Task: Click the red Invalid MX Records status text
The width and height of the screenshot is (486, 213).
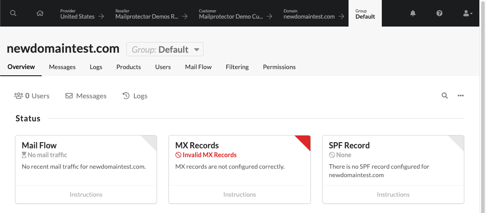Action: click(x=210, y=155)
